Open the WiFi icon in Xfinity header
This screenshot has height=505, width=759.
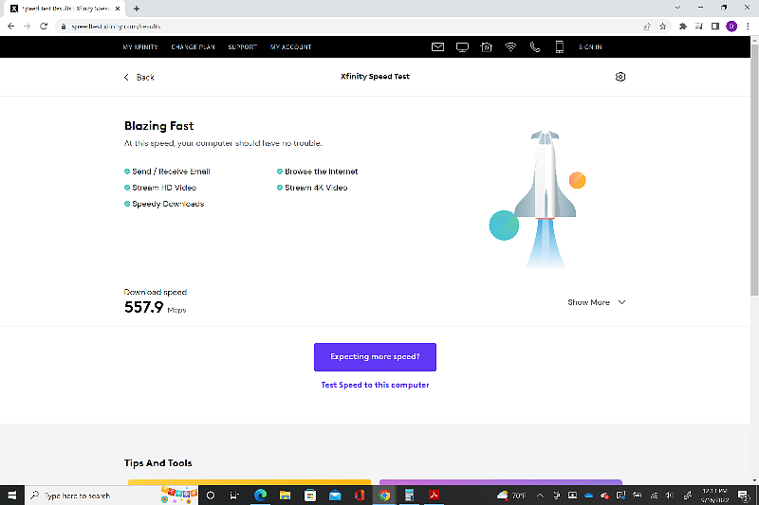(x=510, y=46)
